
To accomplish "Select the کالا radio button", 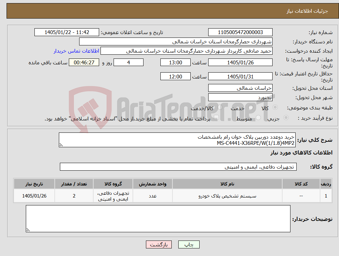I will point(275,107).
